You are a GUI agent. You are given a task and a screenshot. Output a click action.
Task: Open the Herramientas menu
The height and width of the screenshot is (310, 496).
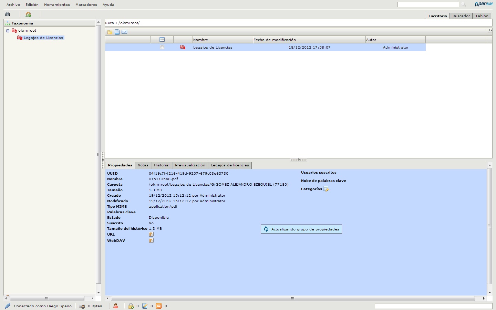point(57,4)
